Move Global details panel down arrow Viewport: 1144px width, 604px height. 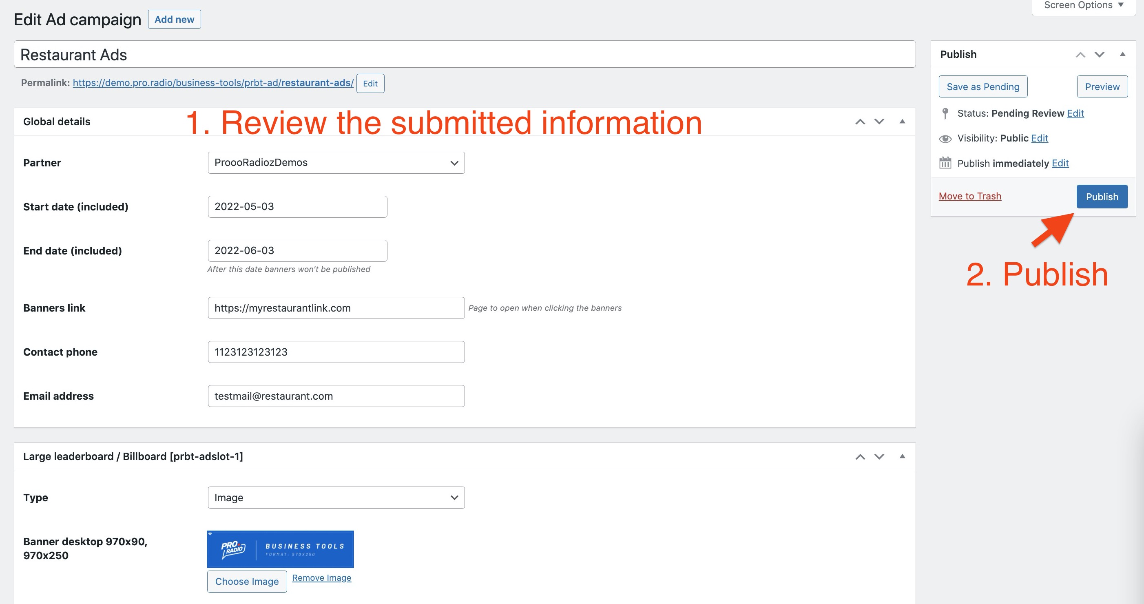tap(879, 122)
